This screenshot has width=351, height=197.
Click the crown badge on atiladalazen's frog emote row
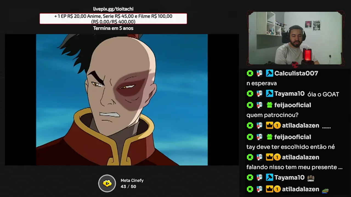(270, 189)
